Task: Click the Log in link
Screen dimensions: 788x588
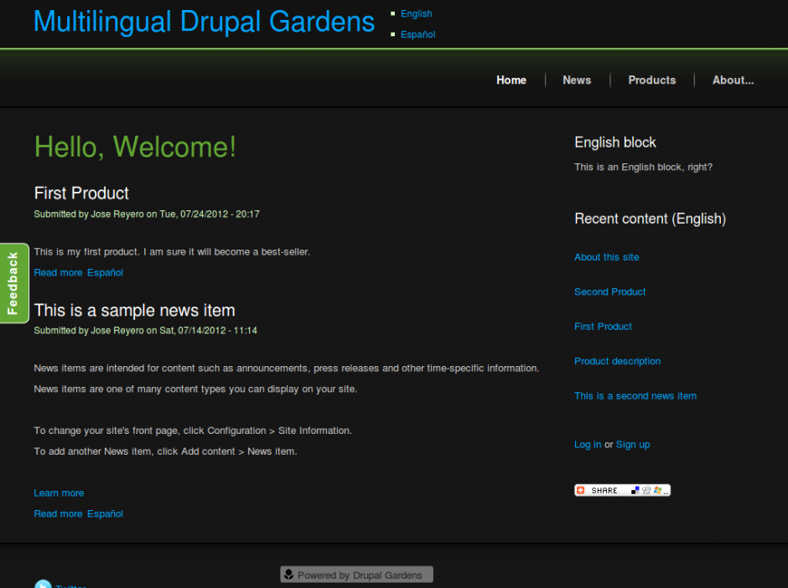Action: [x=587, y=445]
